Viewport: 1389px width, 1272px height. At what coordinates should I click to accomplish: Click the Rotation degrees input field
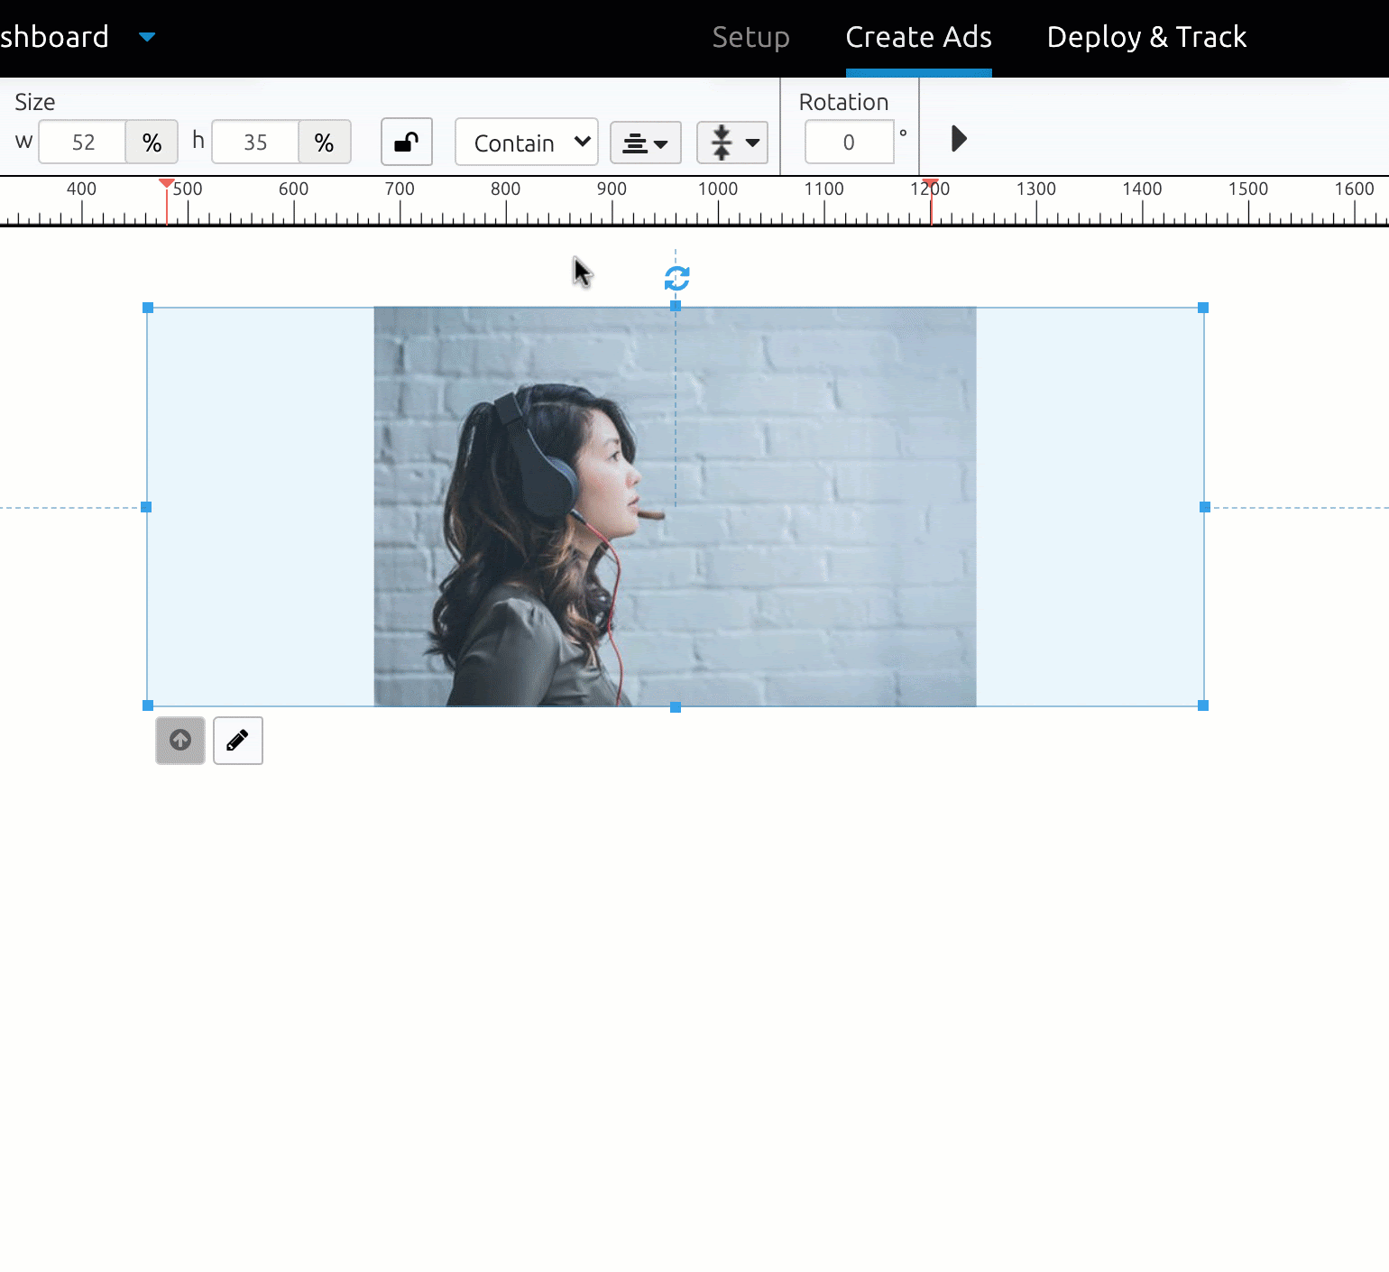click(849, 142)
